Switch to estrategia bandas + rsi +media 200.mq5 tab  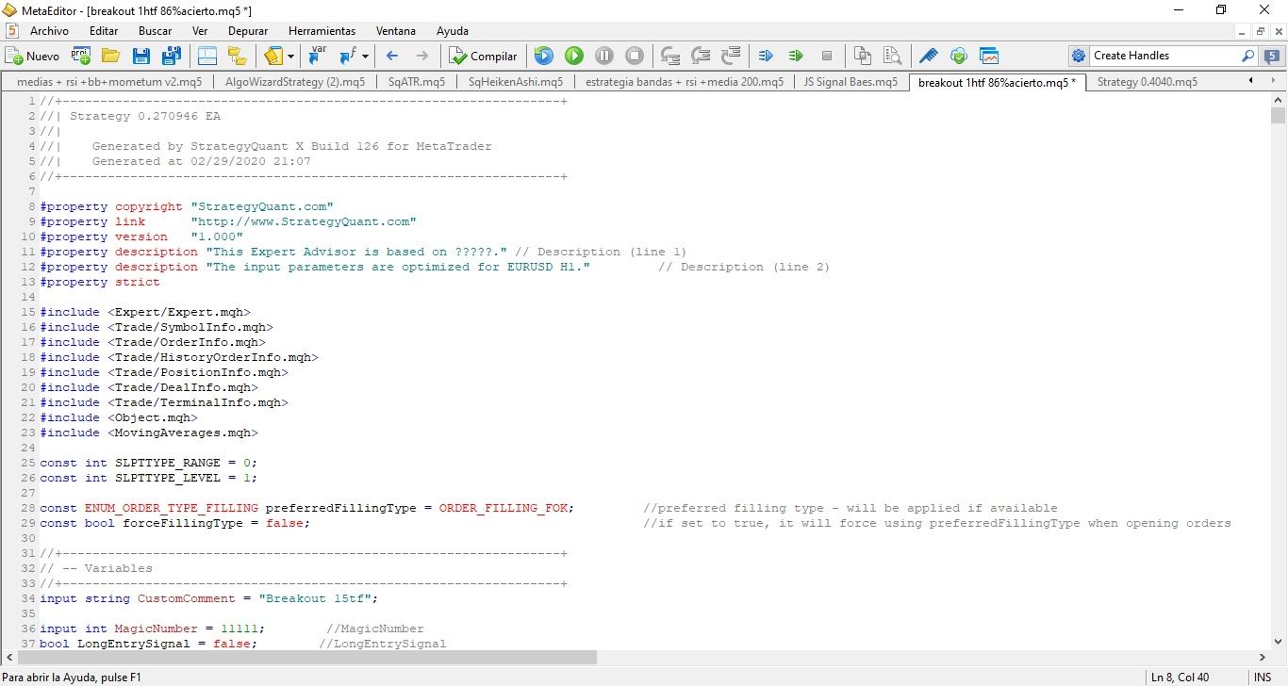pyautogui.click(x=685, y=82)
